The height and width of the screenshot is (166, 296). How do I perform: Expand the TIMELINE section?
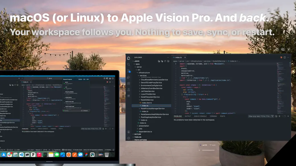click(138, 137)
